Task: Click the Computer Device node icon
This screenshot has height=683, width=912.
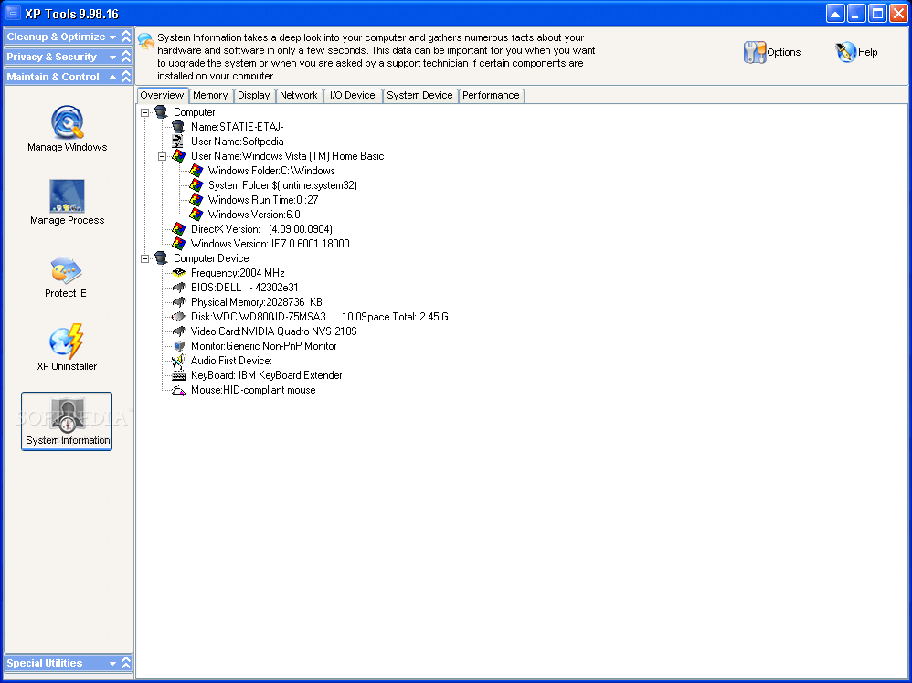Action: tap(161, 258)
